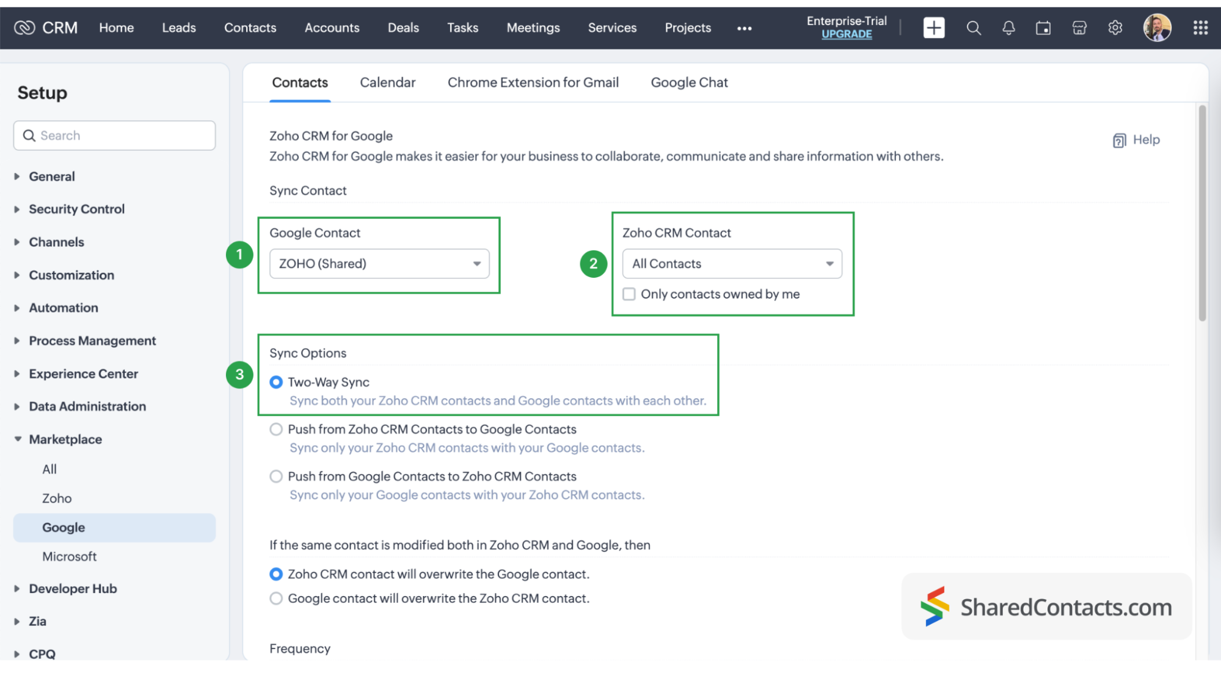This screenshot has width=1221, height=687.
Task: Open the quick create plus button
Action: pyautogui.click(x=933, y=27)
